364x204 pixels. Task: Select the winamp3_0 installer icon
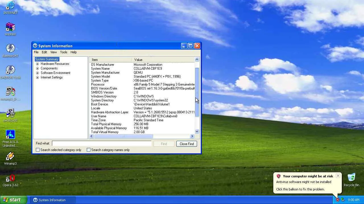pos(11,94)
